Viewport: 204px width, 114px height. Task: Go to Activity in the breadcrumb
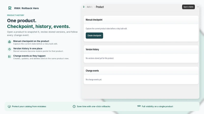point(90,7)
